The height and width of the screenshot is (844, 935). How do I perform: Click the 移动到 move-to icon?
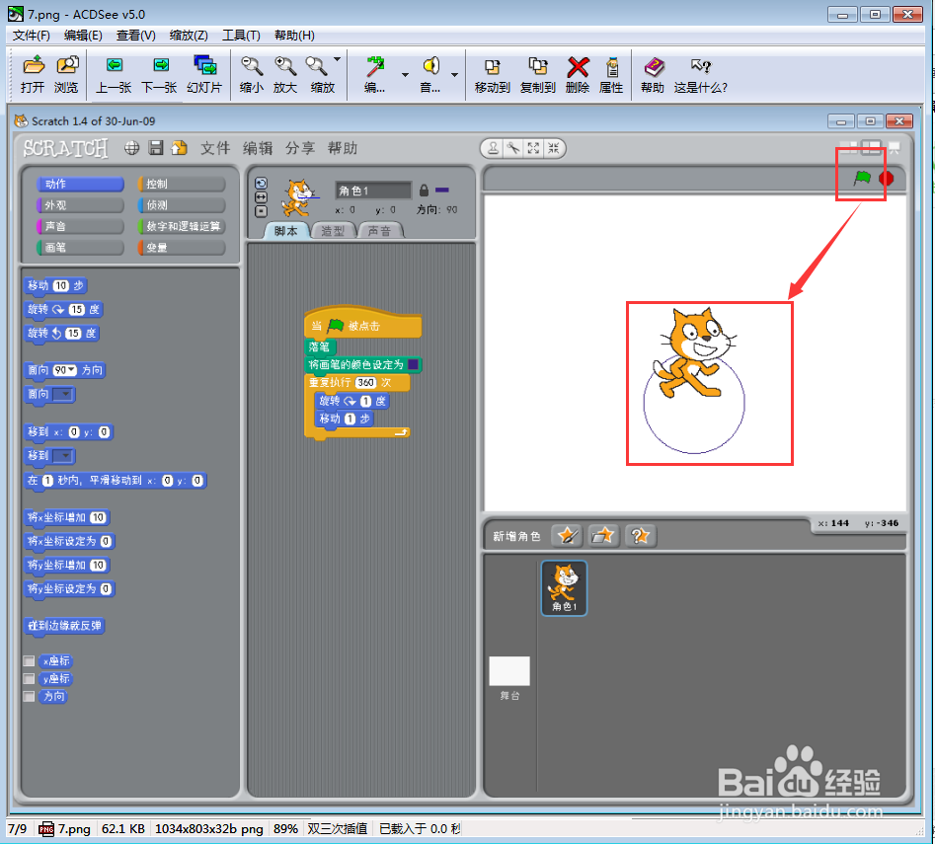click(493, 74)
